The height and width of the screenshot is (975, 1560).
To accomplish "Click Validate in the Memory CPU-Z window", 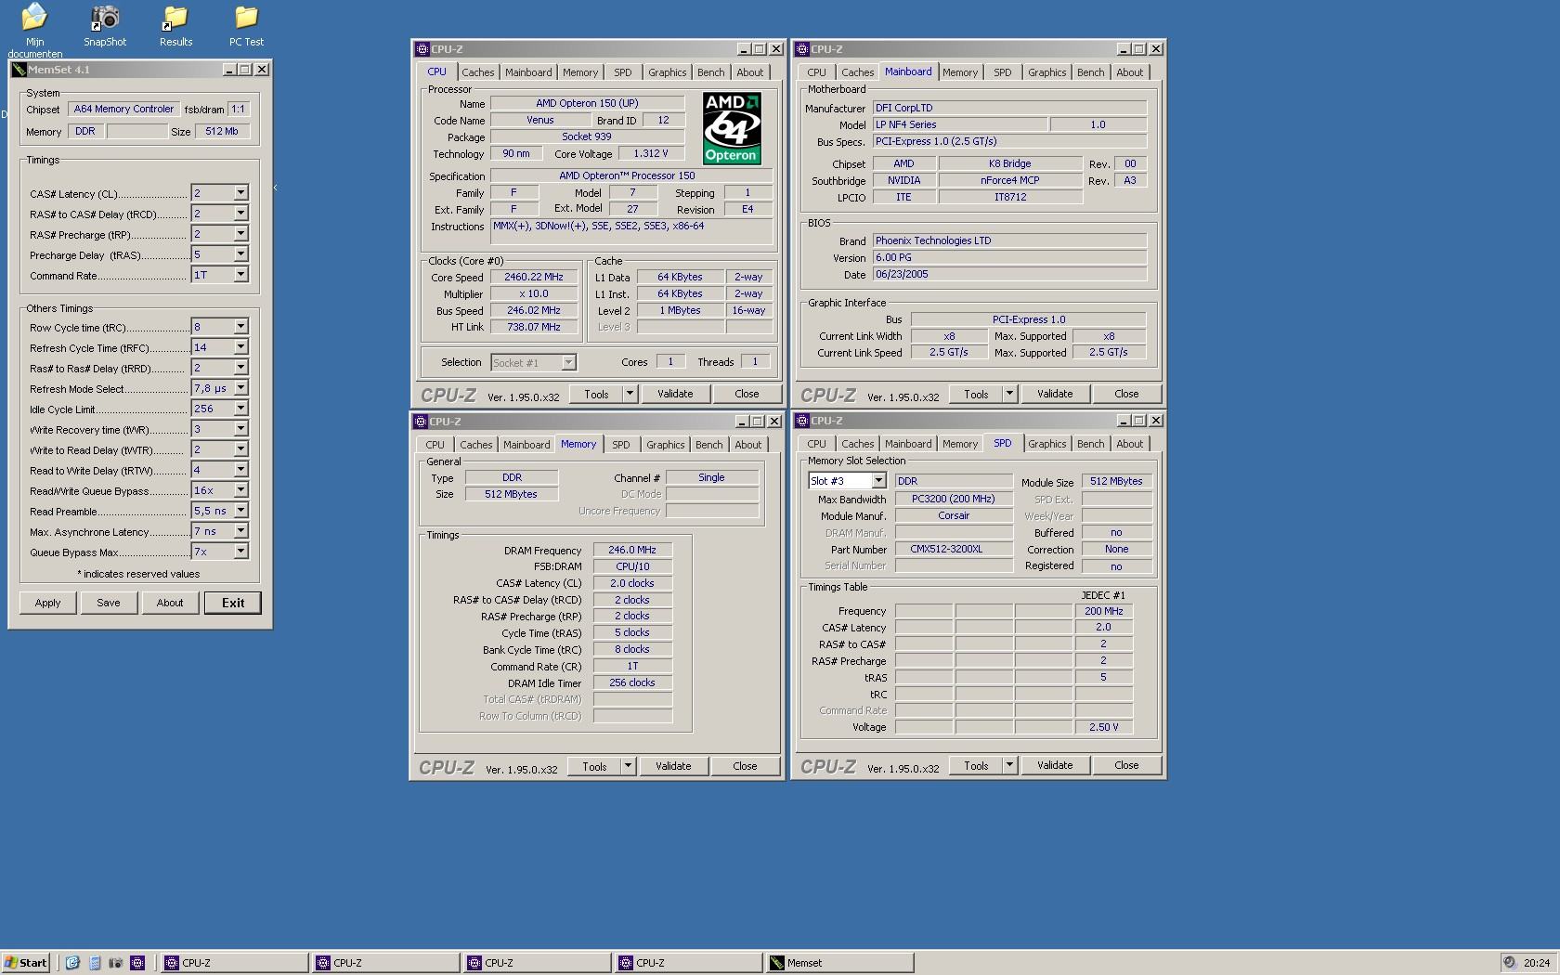I will pyautogui.click(x=673, y=766).
